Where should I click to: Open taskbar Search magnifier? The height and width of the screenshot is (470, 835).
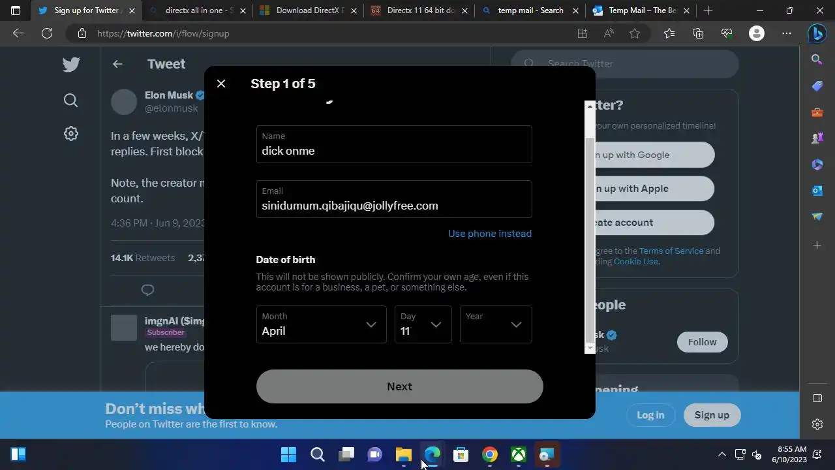[318, 454]
